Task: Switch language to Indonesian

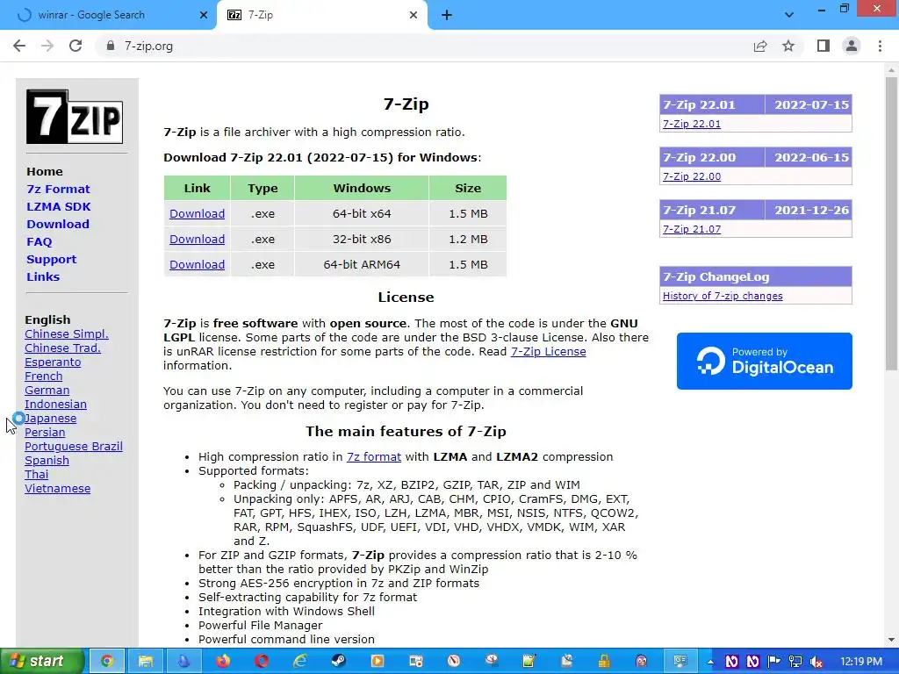Action: tap(55, 404)
